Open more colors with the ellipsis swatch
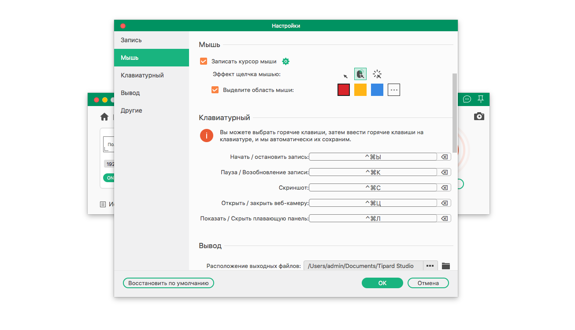 (394, 90)
